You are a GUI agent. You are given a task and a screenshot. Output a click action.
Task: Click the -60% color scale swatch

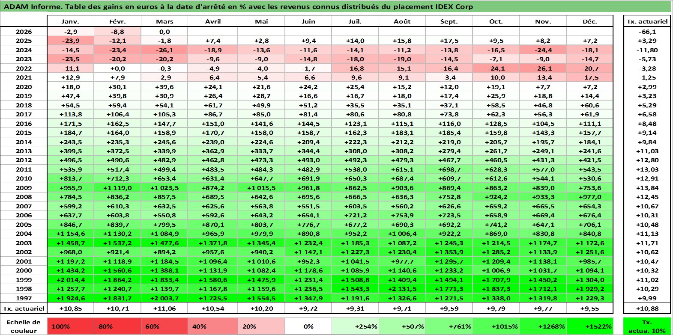point(165,326)
